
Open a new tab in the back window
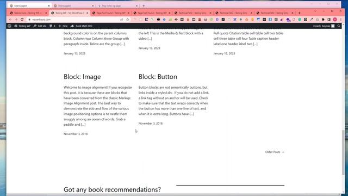tap(144, 6)
